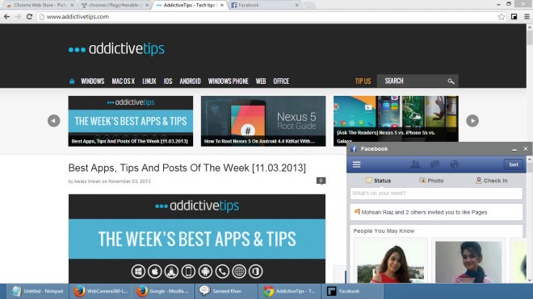Click first People You May Know photo
Image resolution: width=533 pixels, height=299 pixels.
(x=391, y=262)
